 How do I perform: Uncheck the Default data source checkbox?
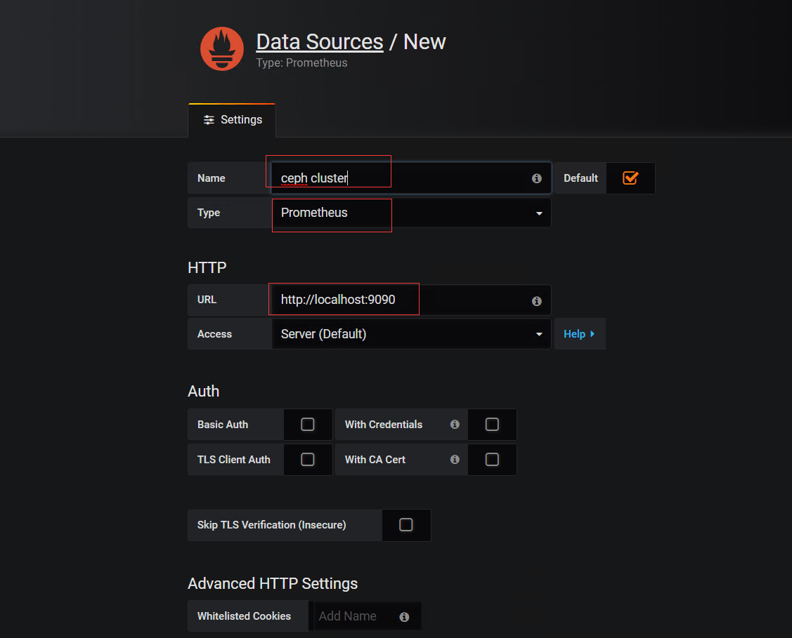(630, 178)
